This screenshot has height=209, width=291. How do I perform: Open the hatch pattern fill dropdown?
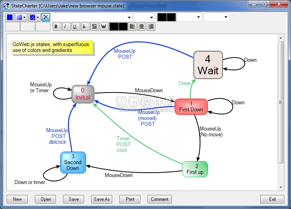pyautogui.click(x=37, y=17)
